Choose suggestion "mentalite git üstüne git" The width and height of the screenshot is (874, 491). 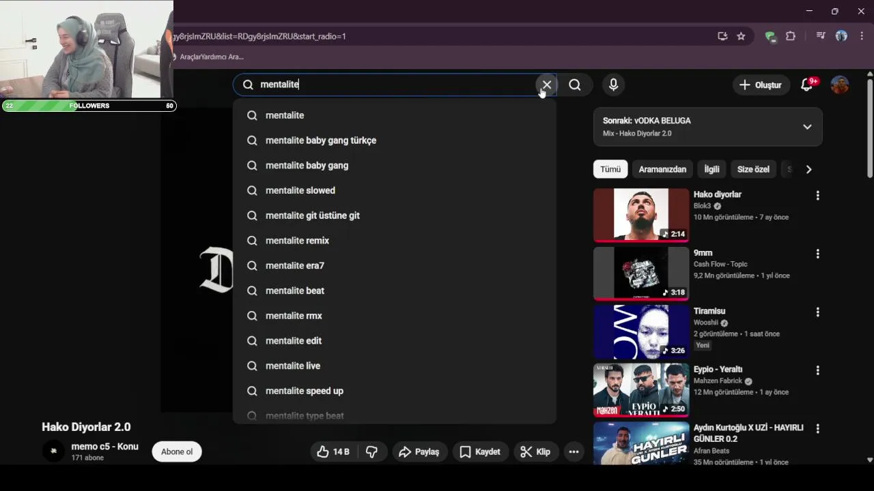[x=395, y=215]
